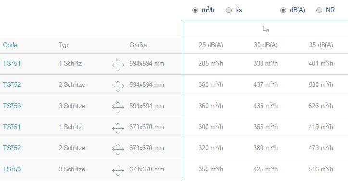Viewport: 348px width, 181px height.
Task: Click dimension arrows icon for TS751 594x594
Action: pyautogui.click(x=118, y=65)
